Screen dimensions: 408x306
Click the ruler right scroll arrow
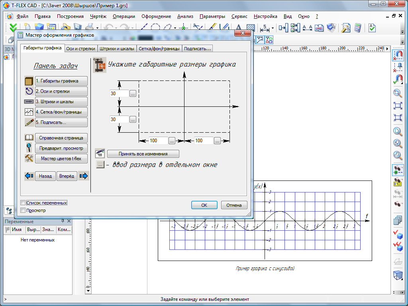tap(387, 48)
